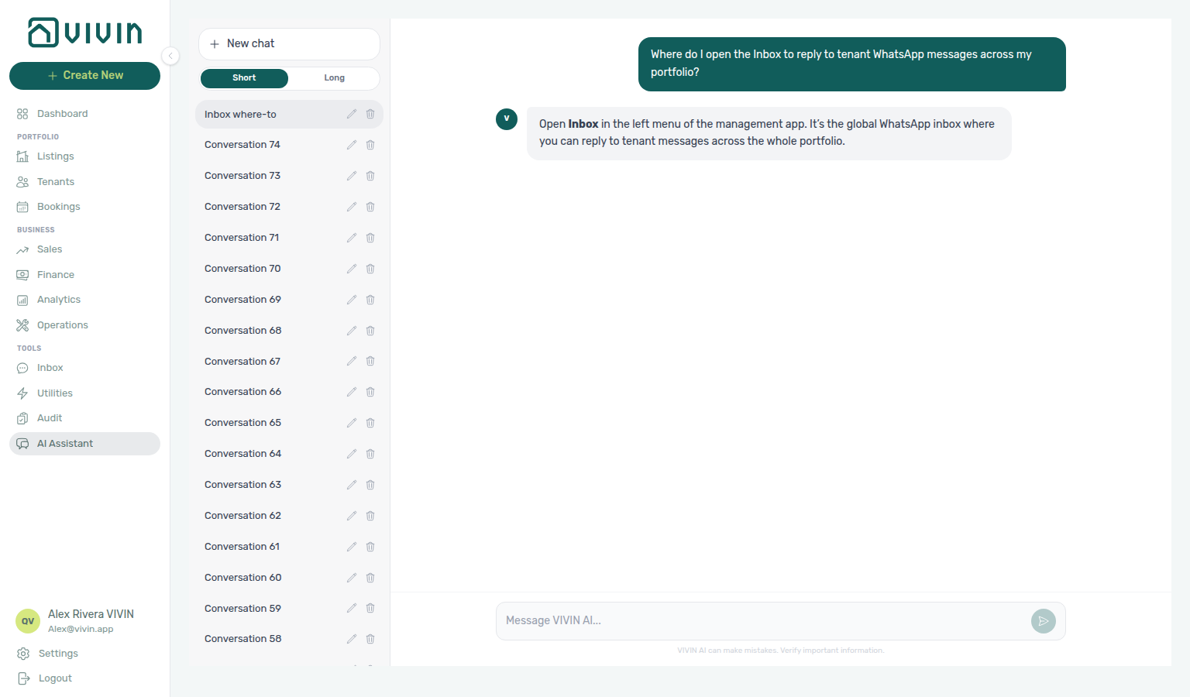The image size is (1190, 697).
Task: Collapse the sidebar with the chevron button
Action: (170, 56)
